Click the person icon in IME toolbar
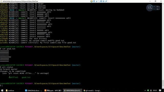The height and width of the screenshot is (92, 164). click(104, 1)
